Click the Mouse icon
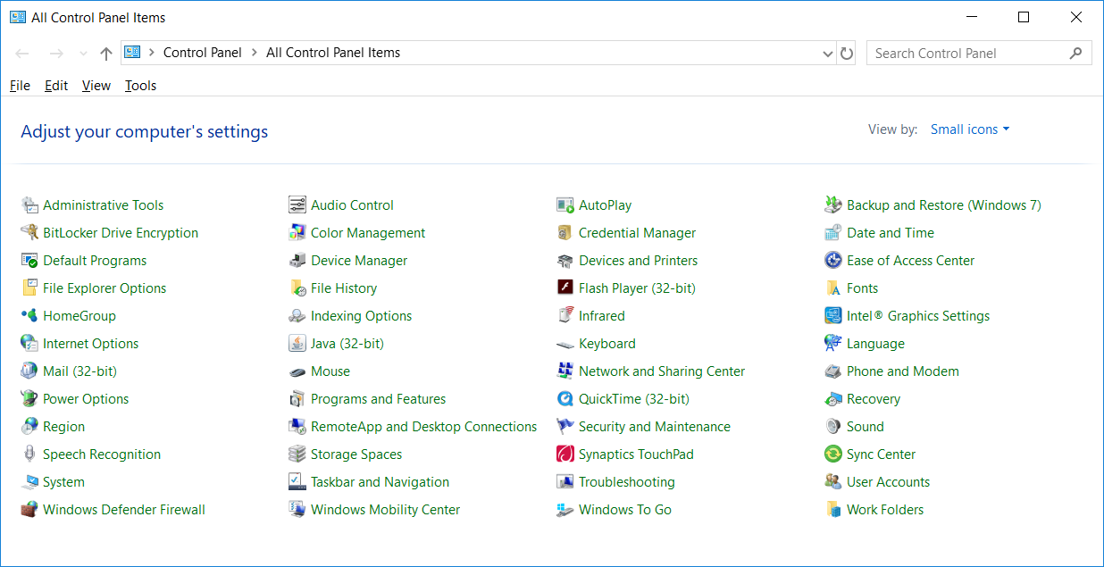 [x=297, y=371]
